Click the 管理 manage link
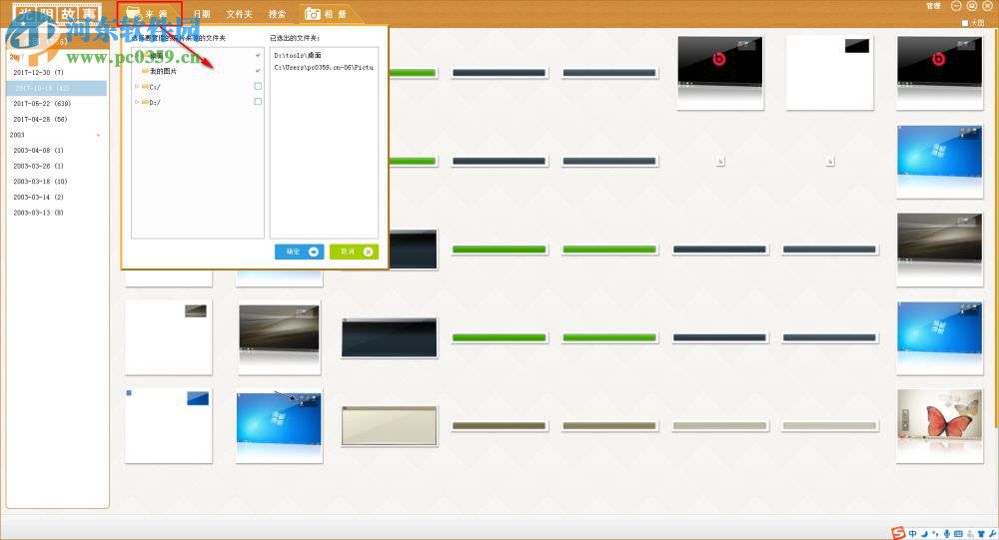 933,6
